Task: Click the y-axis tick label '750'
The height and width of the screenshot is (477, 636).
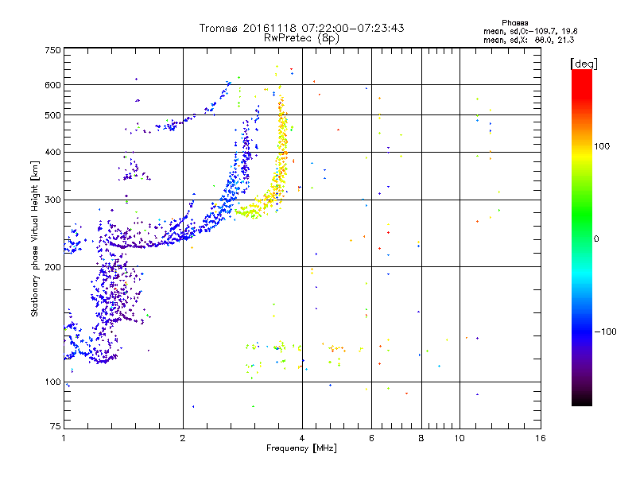Action: [x=52, y=50]
